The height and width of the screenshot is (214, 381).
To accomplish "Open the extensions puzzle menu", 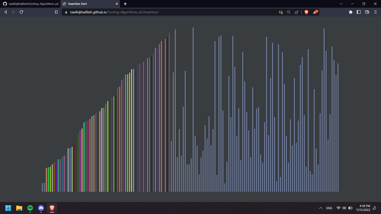I will tap(351, 12).
